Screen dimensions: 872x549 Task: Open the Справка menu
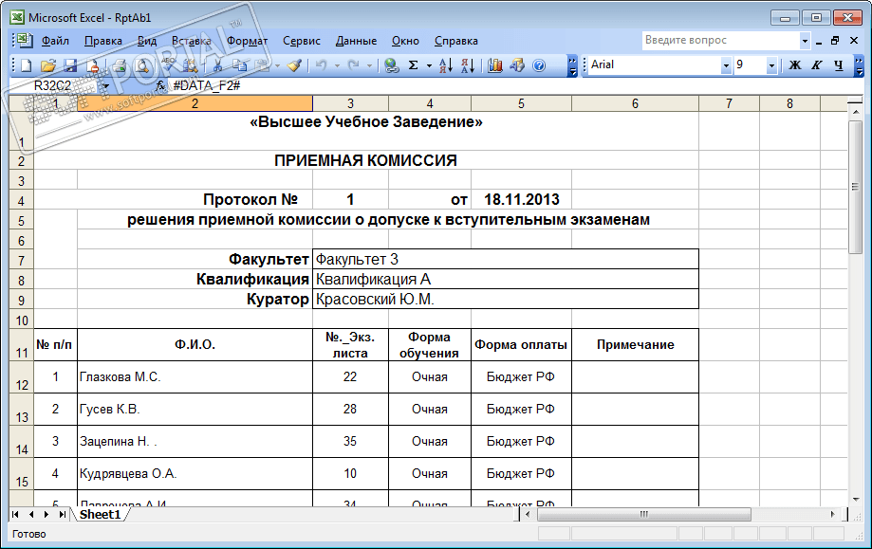[456, 41]
